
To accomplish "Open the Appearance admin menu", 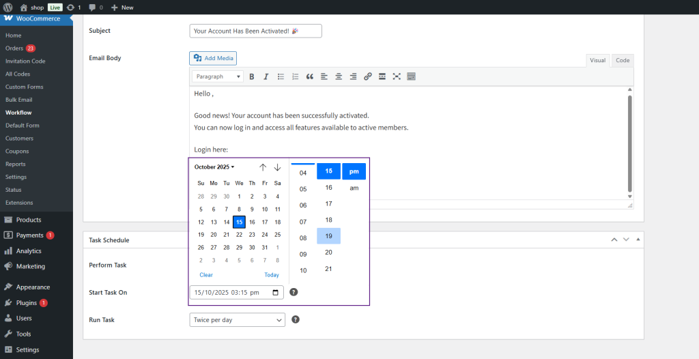I will pos(33,287).
